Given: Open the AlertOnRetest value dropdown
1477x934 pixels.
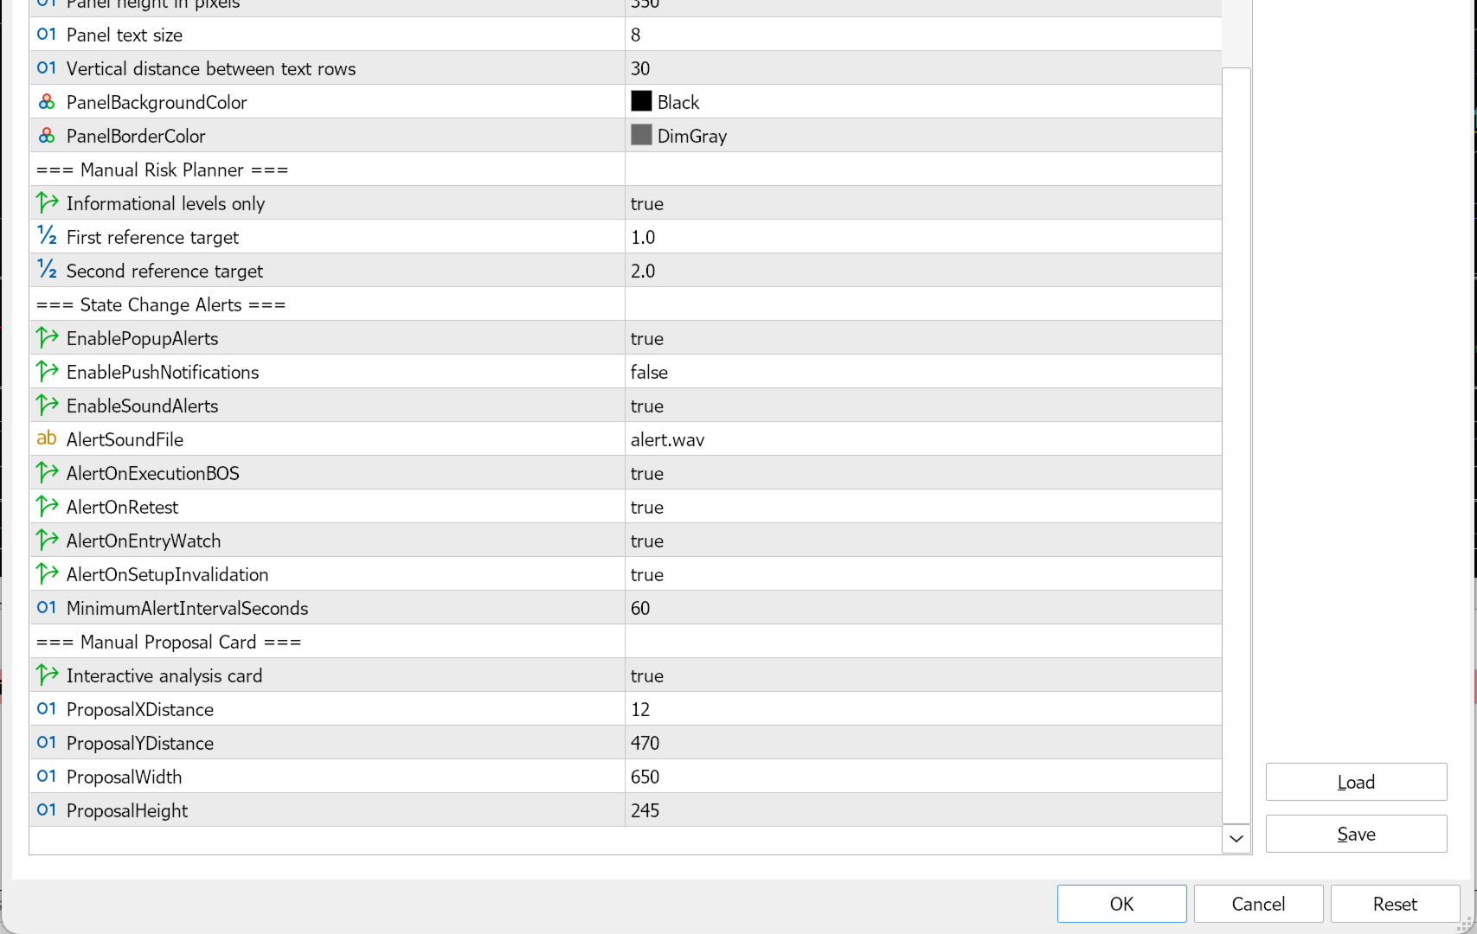Looking at the screenshot, I should coord(923,507).
